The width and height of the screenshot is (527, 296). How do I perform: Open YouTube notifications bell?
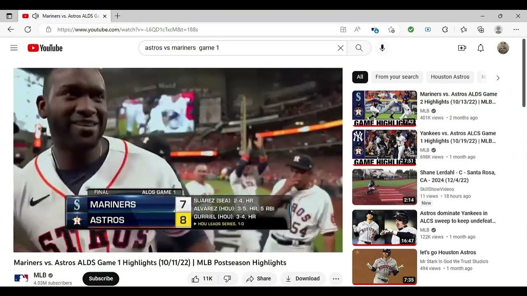coord(480,48)
